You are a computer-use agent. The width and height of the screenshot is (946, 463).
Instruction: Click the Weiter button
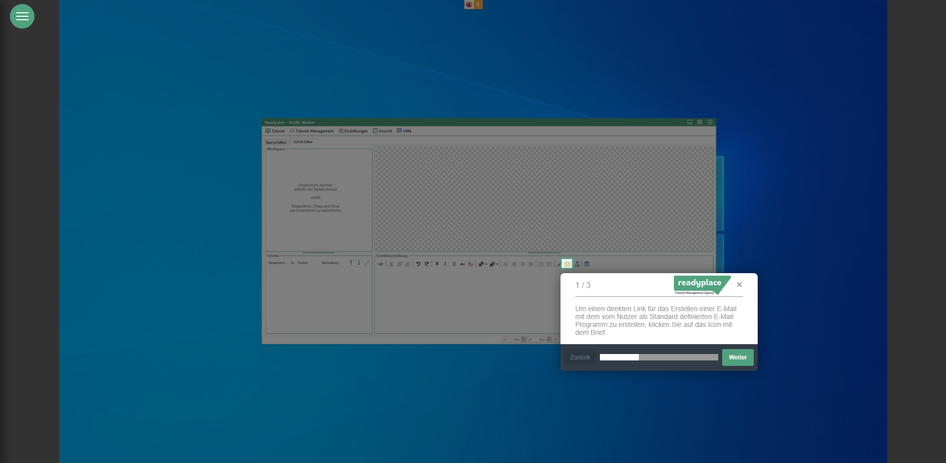click(x=737, y=357)
